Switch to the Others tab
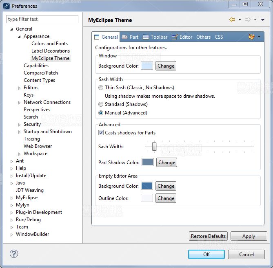 click(203, 37)
